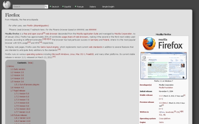Open Mozilla Corporation link in intro paragraph

click(x=123, y=34)
